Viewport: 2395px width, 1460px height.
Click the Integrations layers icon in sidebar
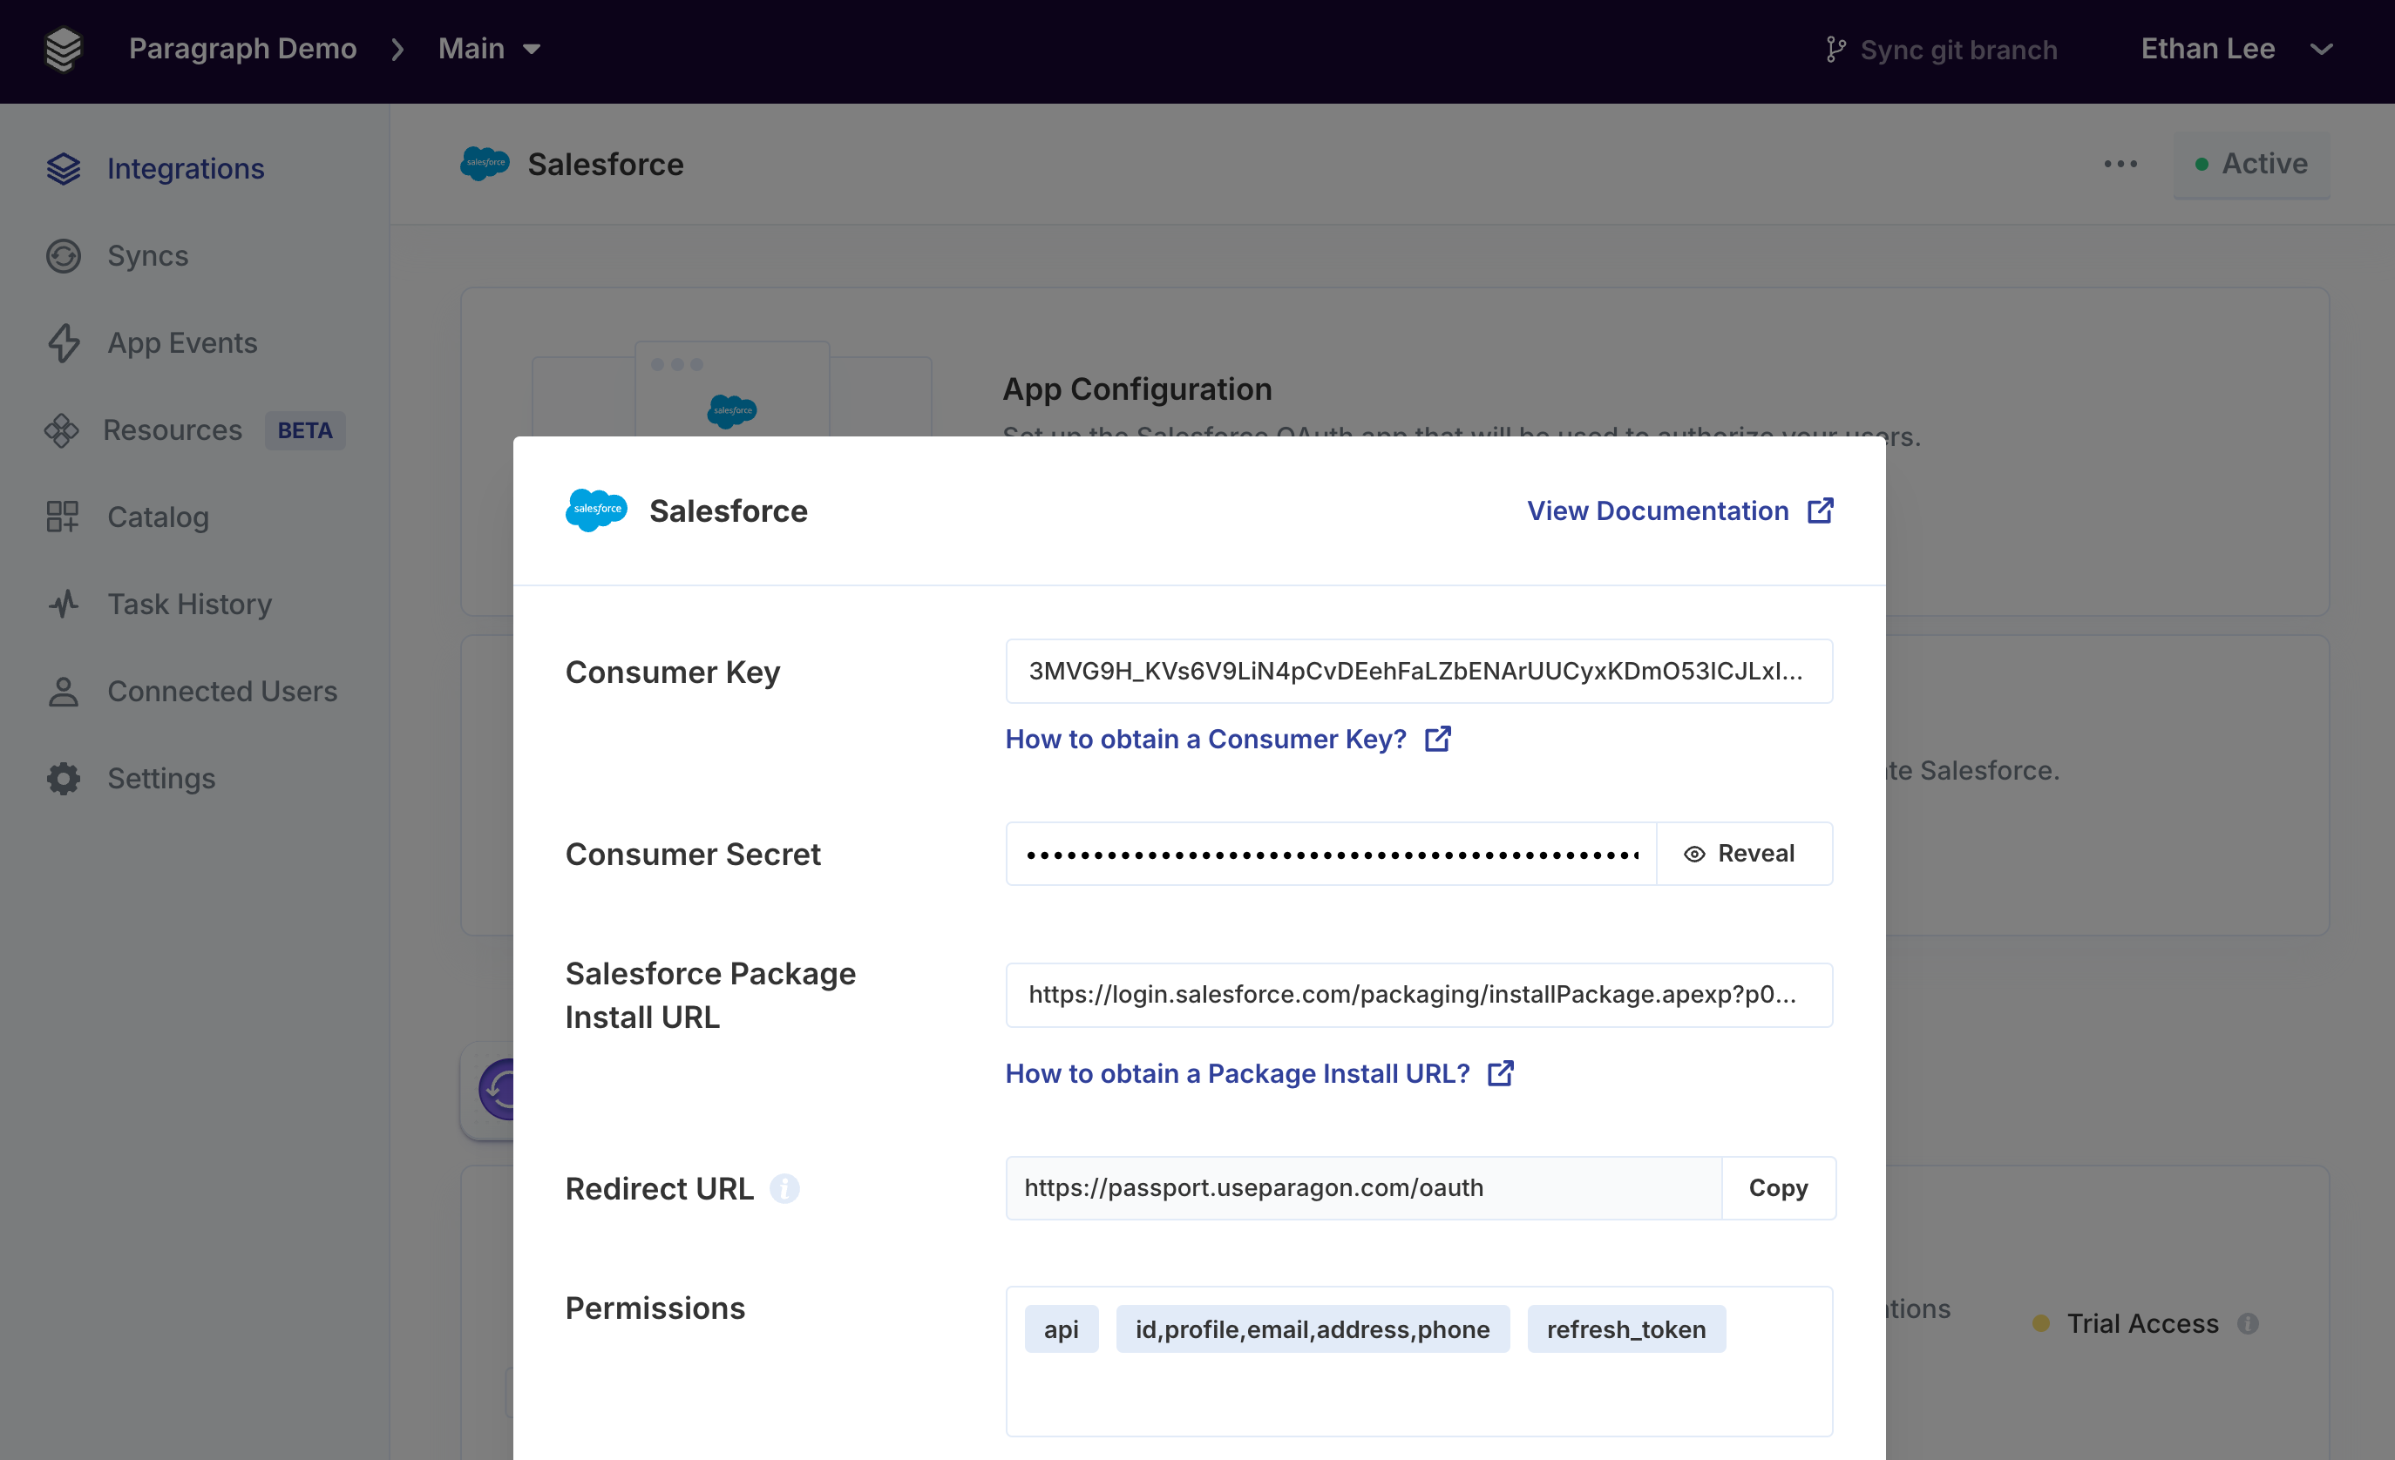pyautogui.click(x=63, y=169)
